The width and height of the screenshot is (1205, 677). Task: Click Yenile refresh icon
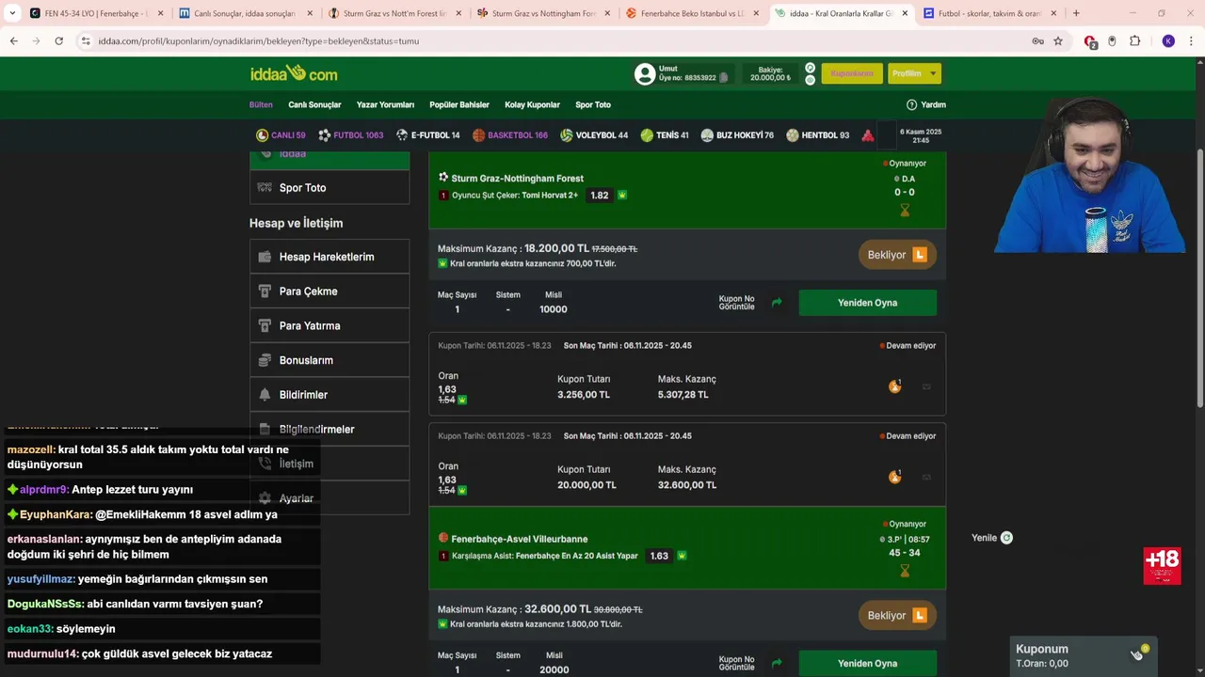[x=1006, y=538]
